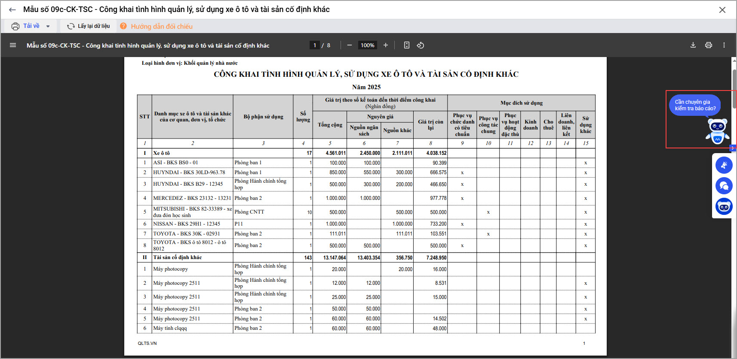Click the "NISSAN - BKS 29H1 - 12345" cell

pos(192,224)
